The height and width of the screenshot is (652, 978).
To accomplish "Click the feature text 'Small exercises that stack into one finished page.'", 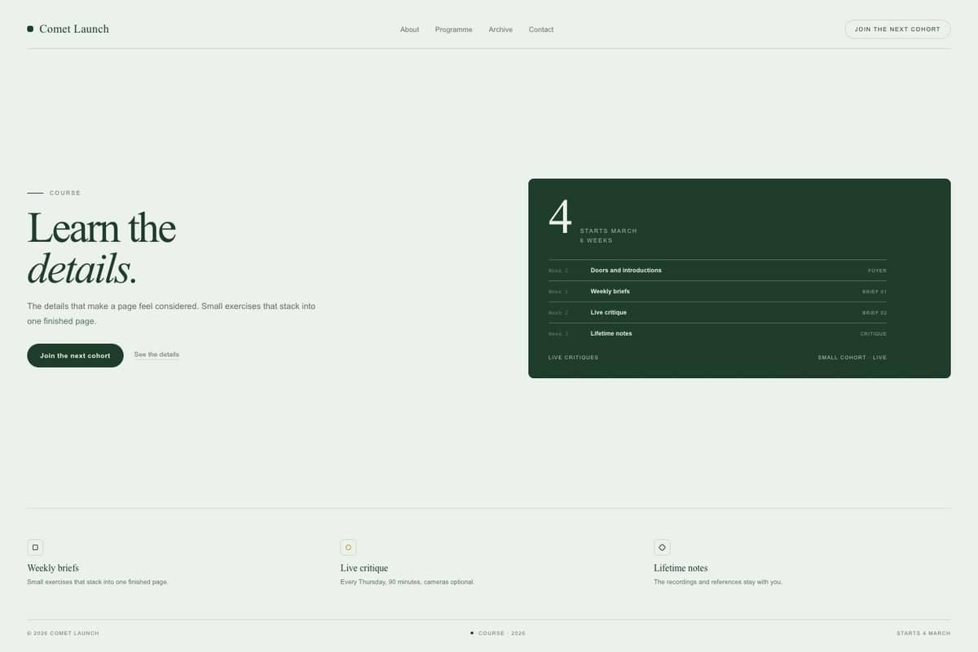I will click(98, 582).
